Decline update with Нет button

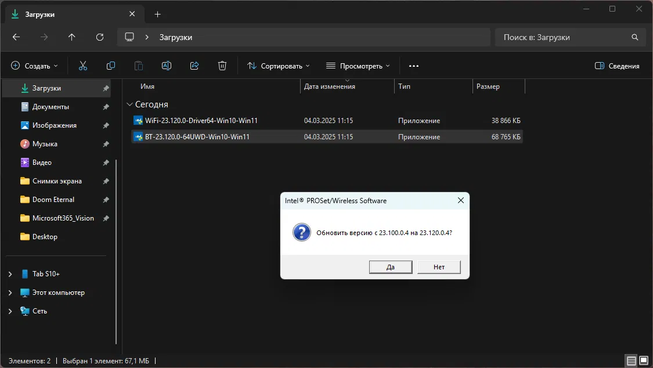coord(439,267)
